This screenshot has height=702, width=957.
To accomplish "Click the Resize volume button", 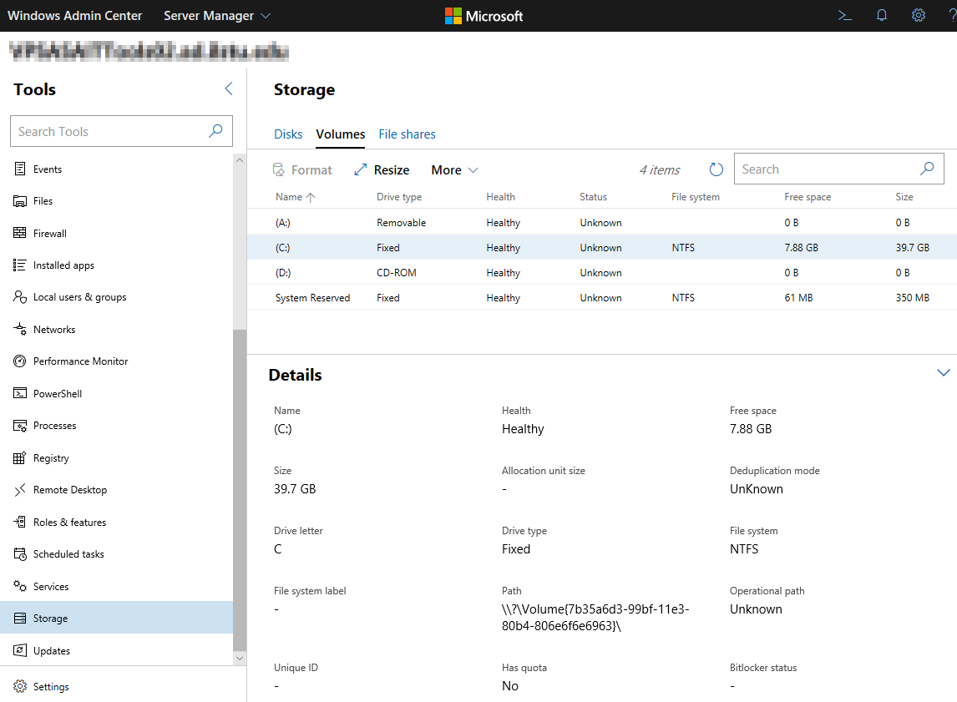I will [x=382, y=170].
